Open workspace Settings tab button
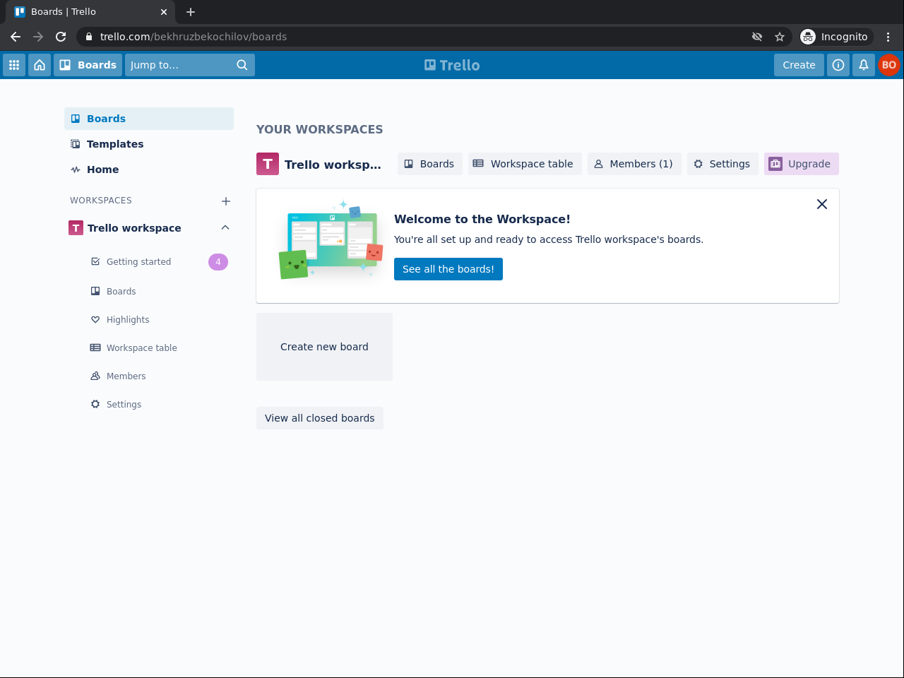904x678 pixels. [x=722, y=164]
